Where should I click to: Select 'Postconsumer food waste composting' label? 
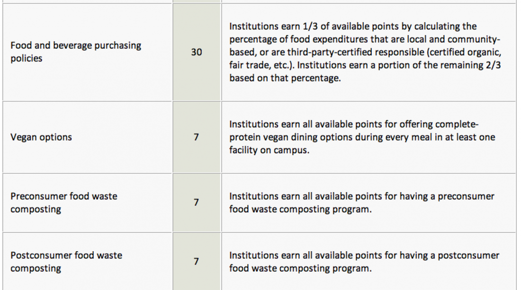click(66, 262)
